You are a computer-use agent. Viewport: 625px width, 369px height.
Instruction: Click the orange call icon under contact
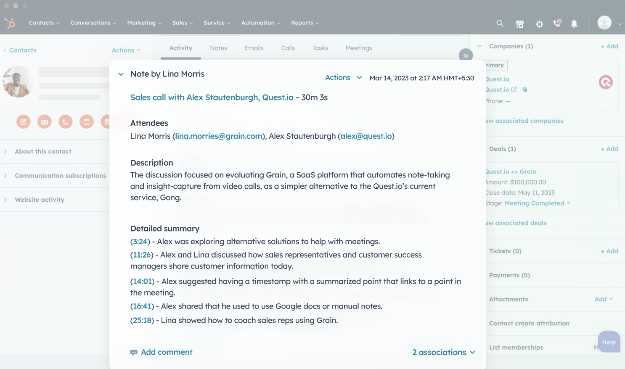[x=65, y=122]
